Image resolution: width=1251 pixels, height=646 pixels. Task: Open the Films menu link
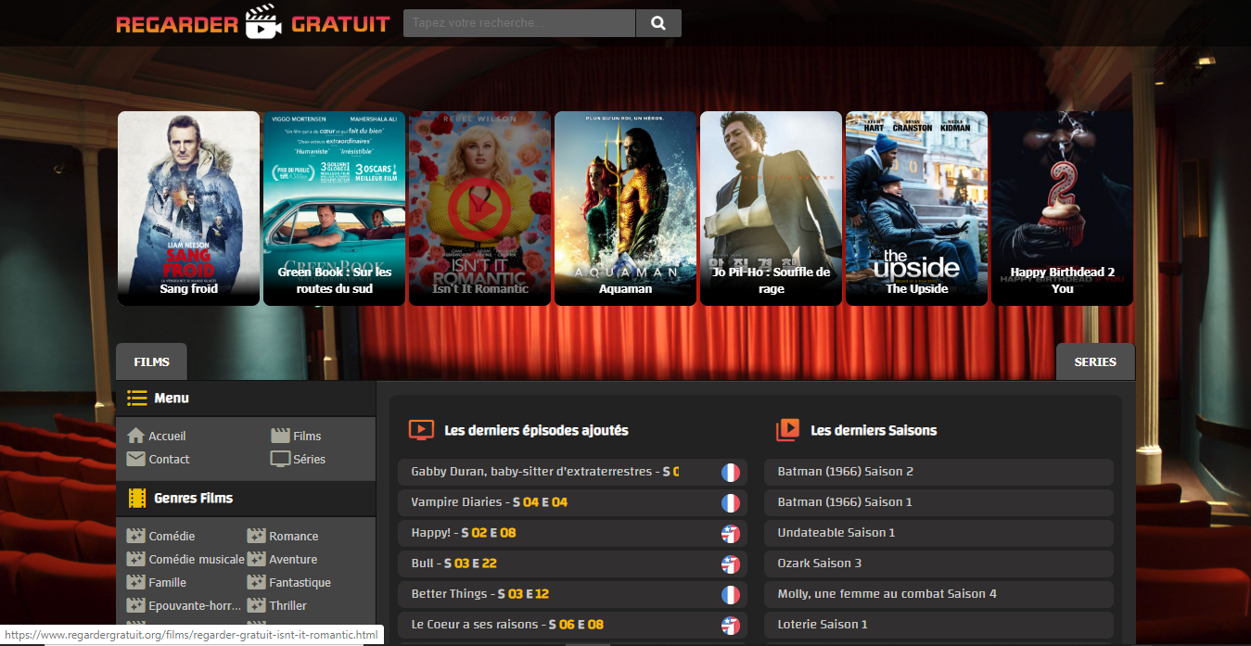(x=307, y=436)
